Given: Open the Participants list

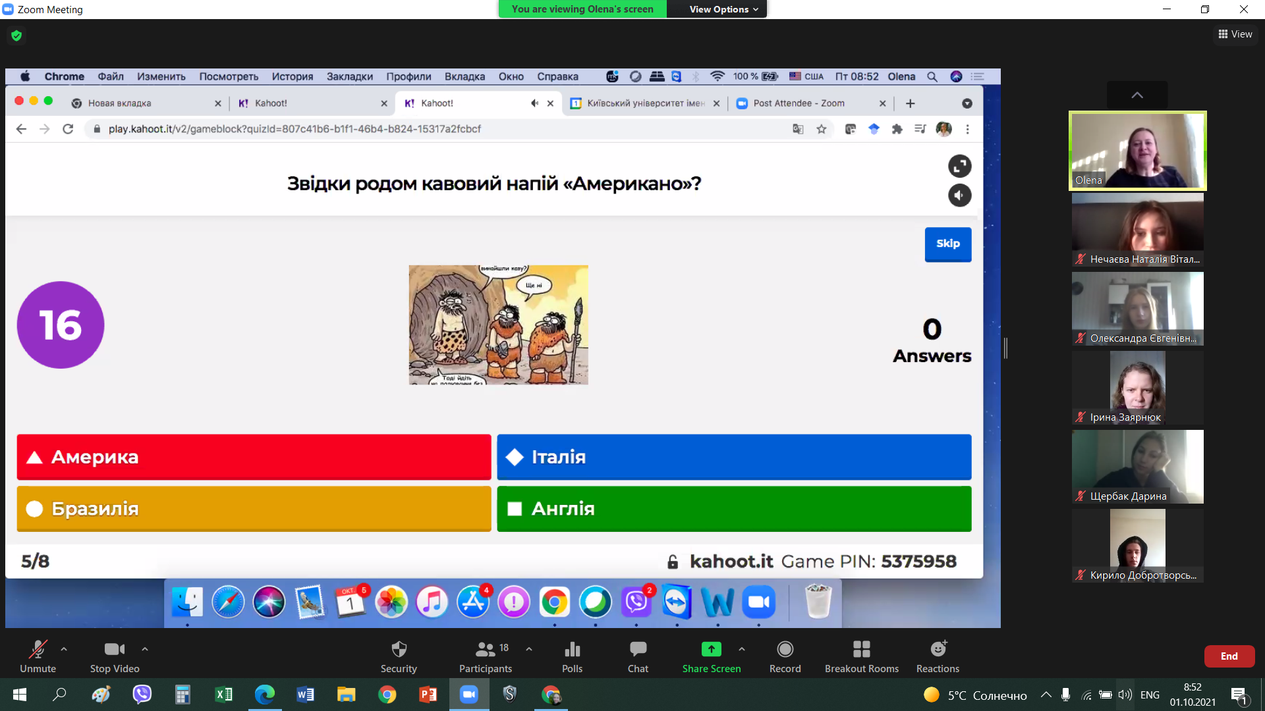Looking at the screenshot, I should (486, 650).
